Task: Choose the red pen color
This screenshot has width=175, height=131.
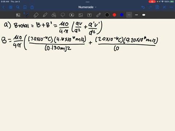Action: 114,15
